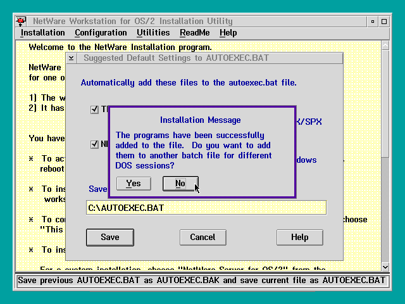Click the 'Installation Message' heading text

(x=201, y=120)
